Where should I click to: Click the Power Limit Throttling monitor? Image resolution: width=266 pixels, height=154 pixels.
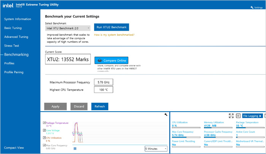[186, 143]
